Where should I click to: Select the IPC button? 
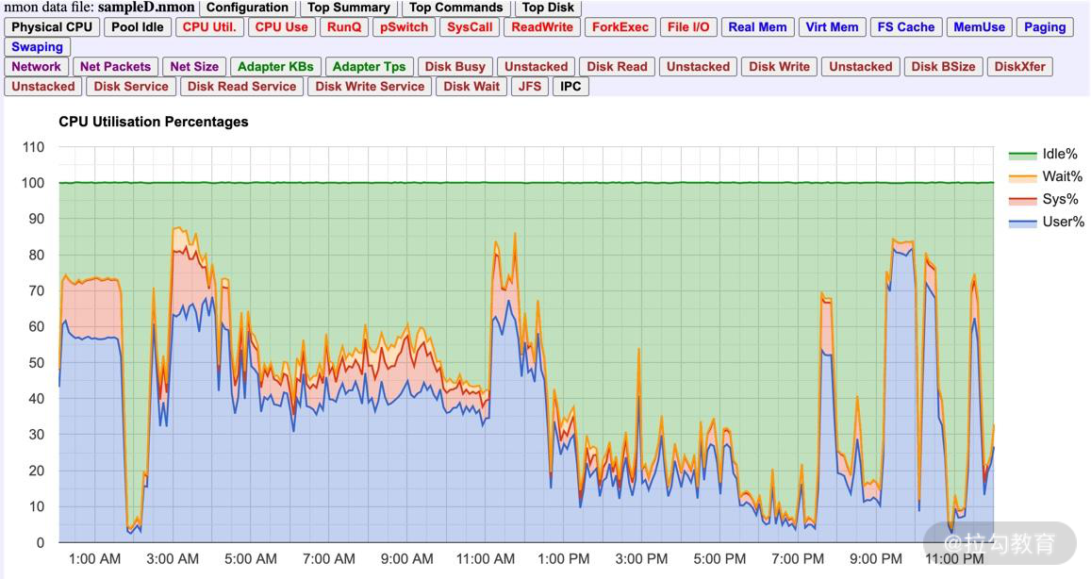(570, 87)
